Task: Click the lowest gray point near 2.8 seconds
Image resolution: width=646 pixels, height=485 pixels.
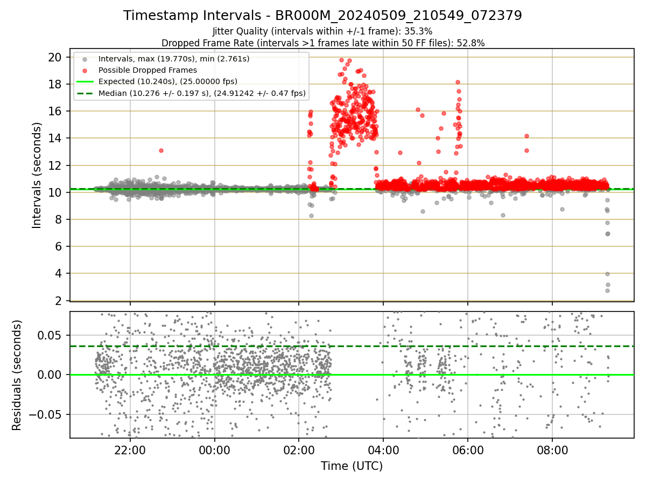Action: 607,290
